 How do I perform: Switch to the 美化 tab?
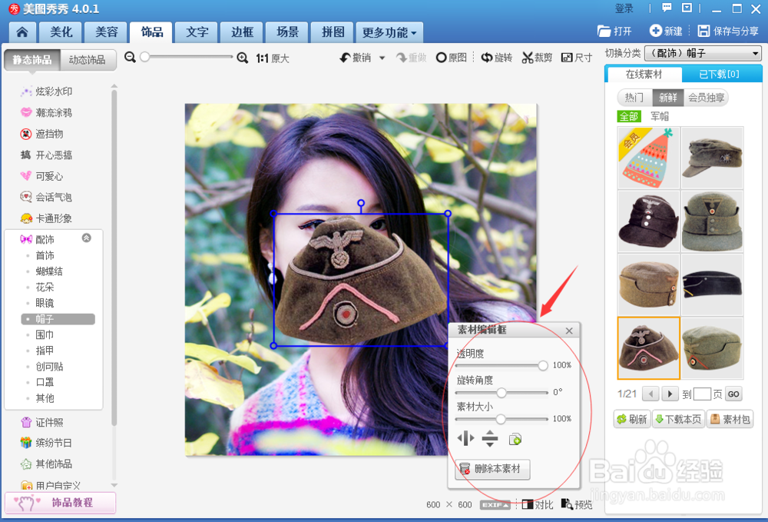point(61,32)
